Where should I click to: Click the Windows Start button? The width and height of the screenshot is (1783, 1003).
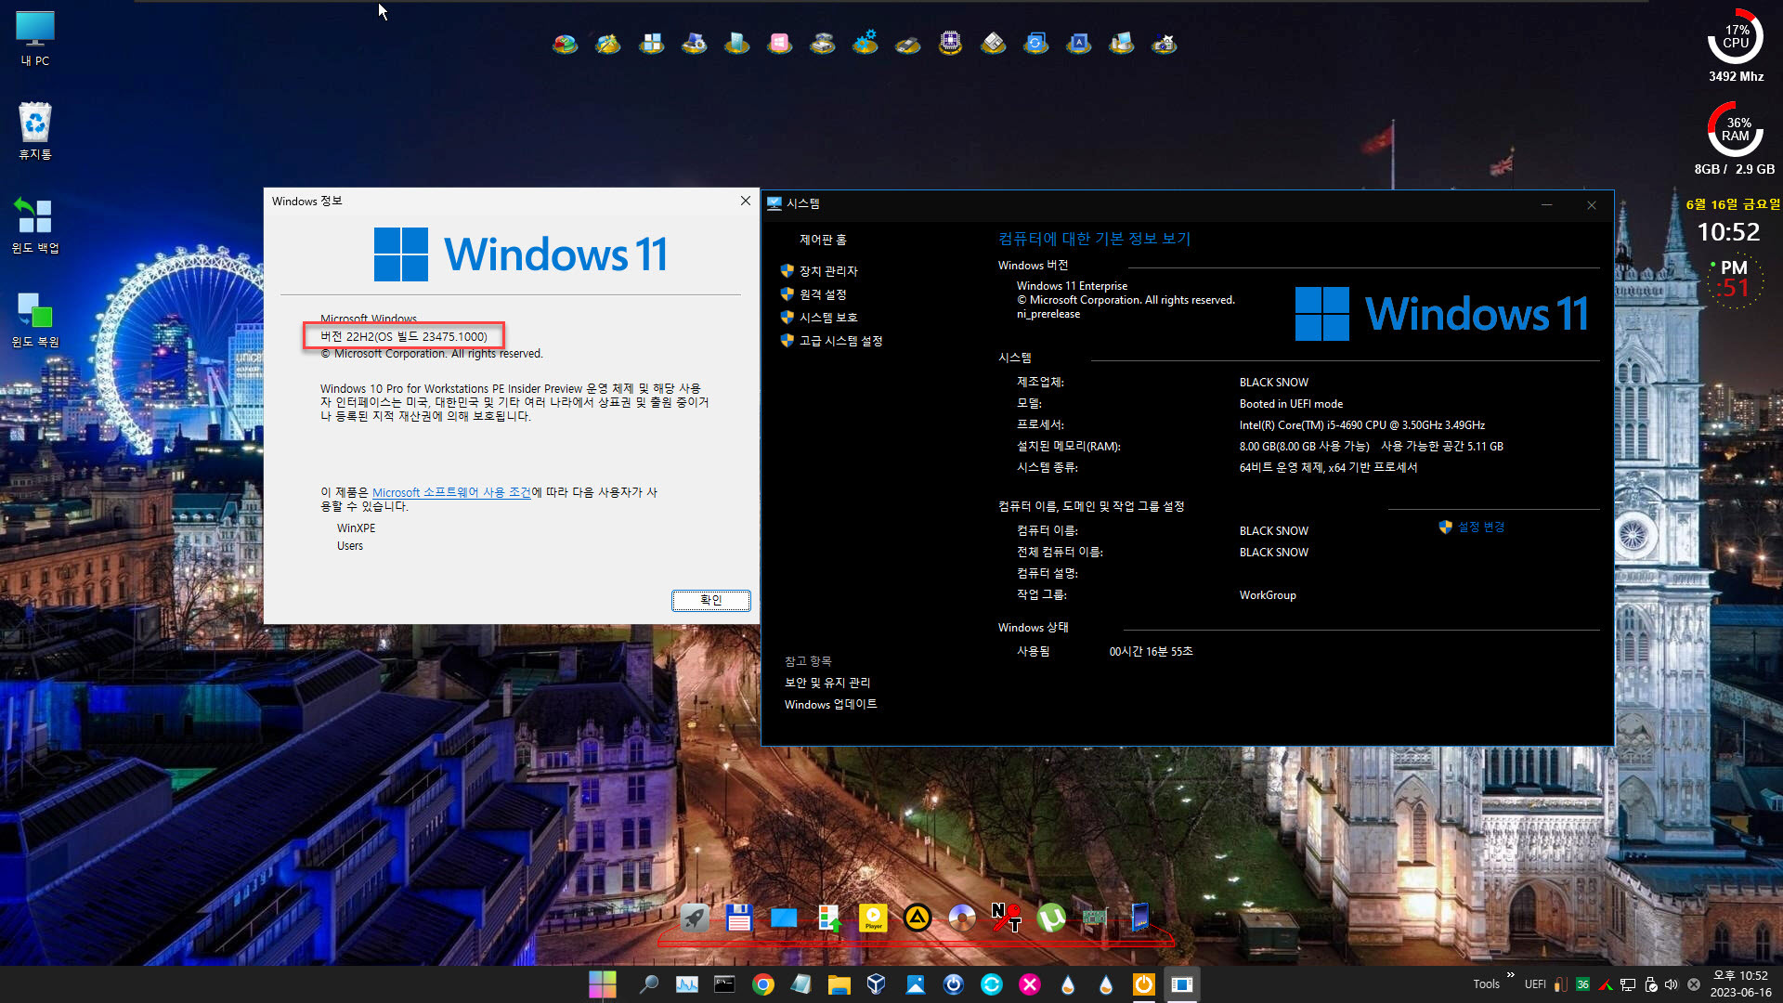pyautogui.click(x=603, y=984)
